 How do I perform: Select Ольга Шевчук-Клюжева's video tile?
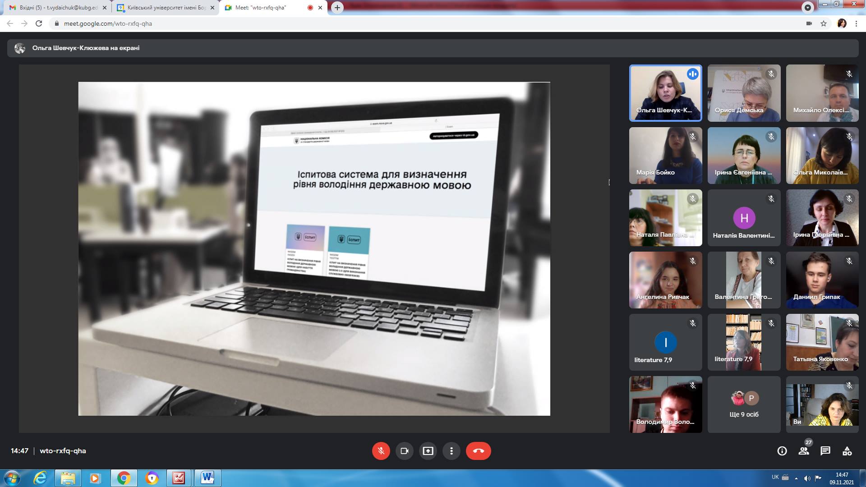coord(665,93)
